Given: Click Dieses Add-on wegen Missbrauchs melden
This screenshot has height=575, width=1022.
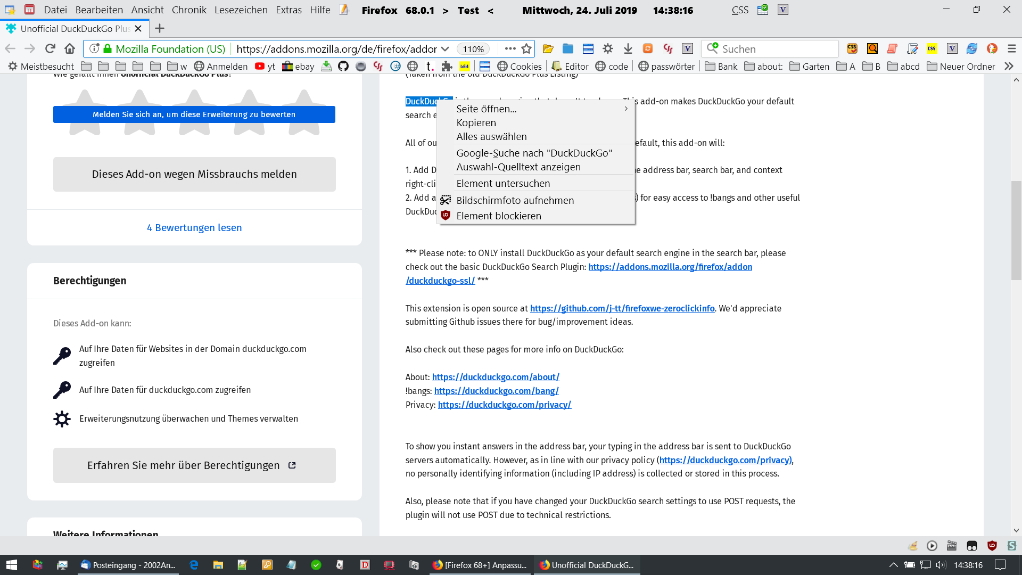Looking at the screenshot, I should click(194, 174).
